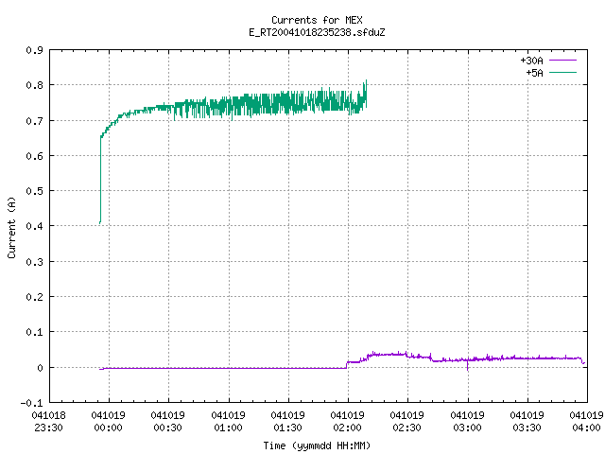Click the chart title 'Currents for MEX'
Image resolution: width=605 pixels, height=454 pixels.
[x=317, y=20]
